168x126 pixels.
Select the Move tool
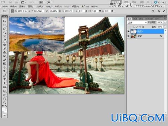click(5, 21)
